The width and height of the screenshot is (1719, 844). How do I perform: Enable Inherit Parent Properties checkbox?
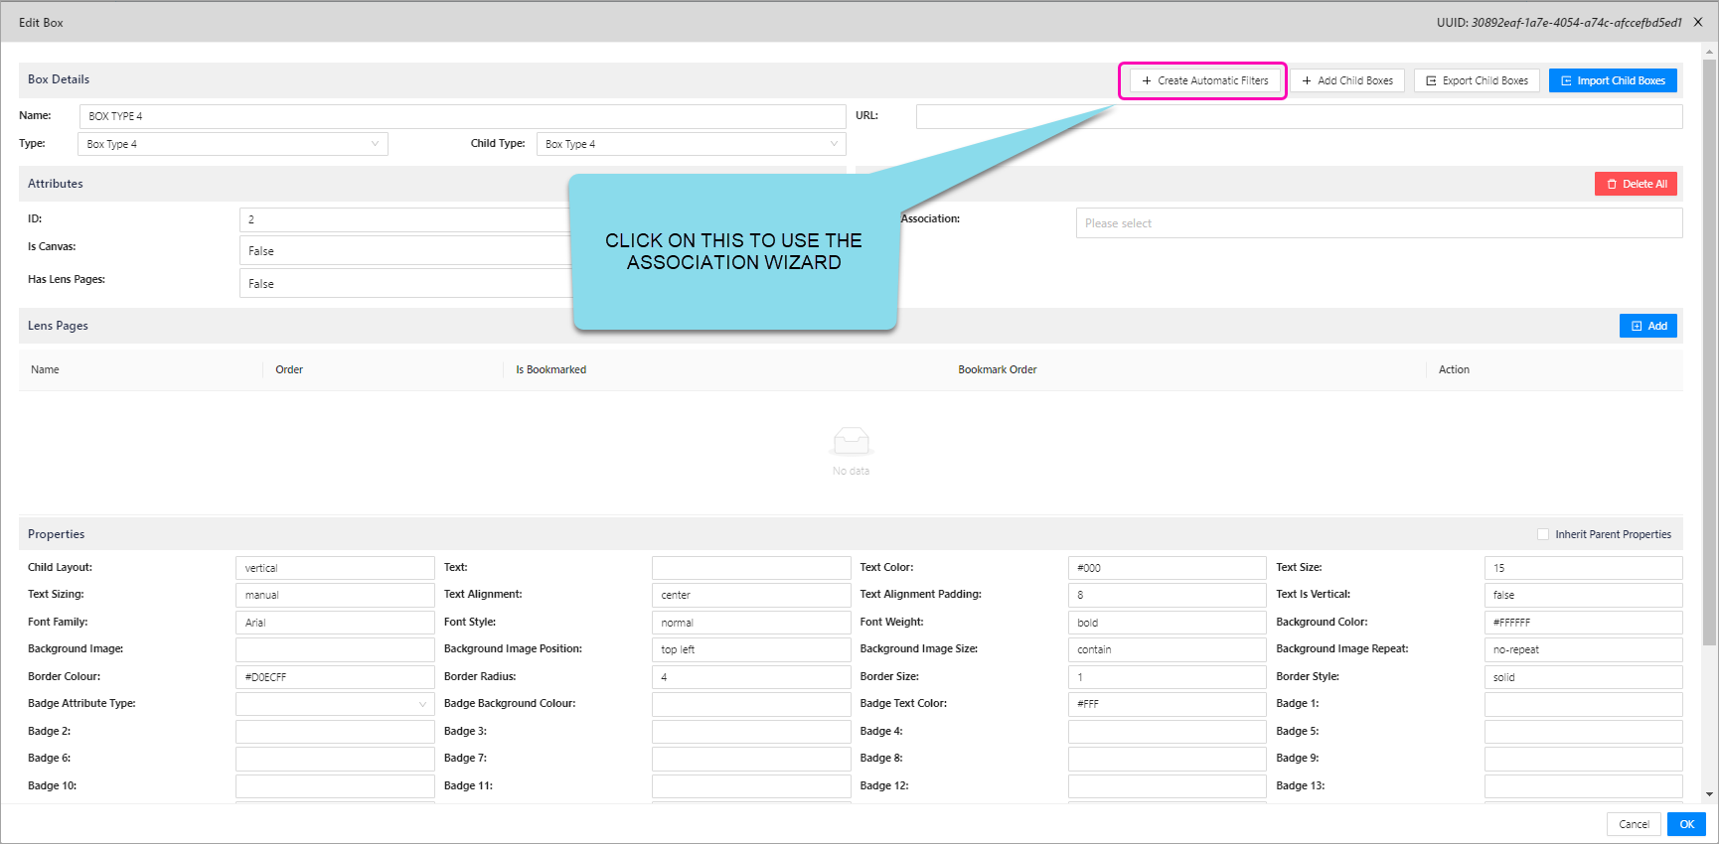point(1543,534)
